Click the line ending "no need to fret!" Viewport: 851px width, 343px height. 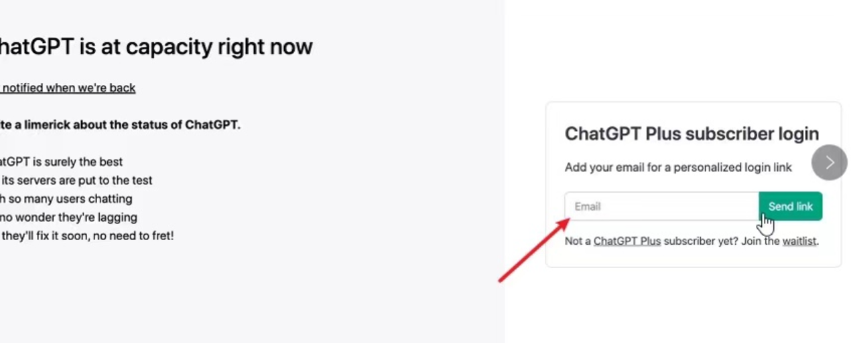[87, 235]
